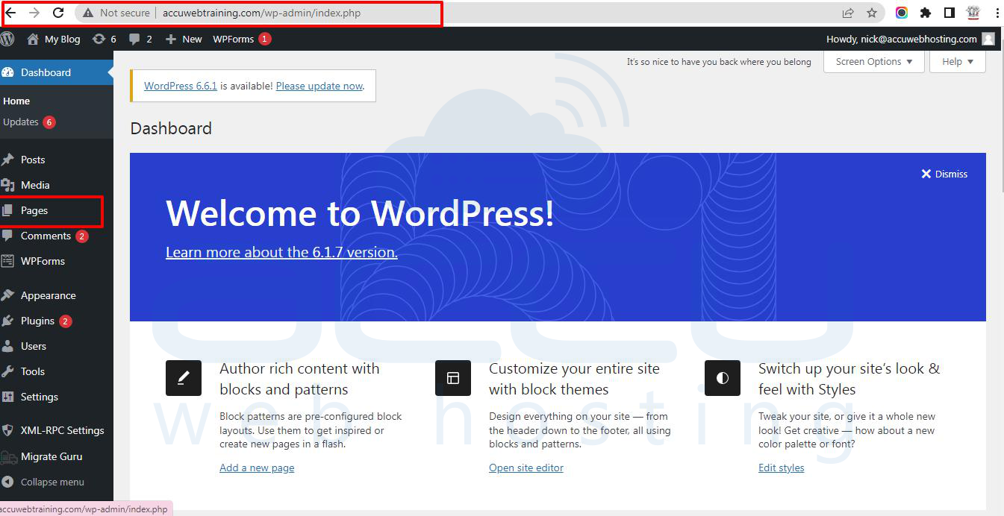Reload the page with the refresh icon
The image size is (1004, 516).
coord(58,13)
